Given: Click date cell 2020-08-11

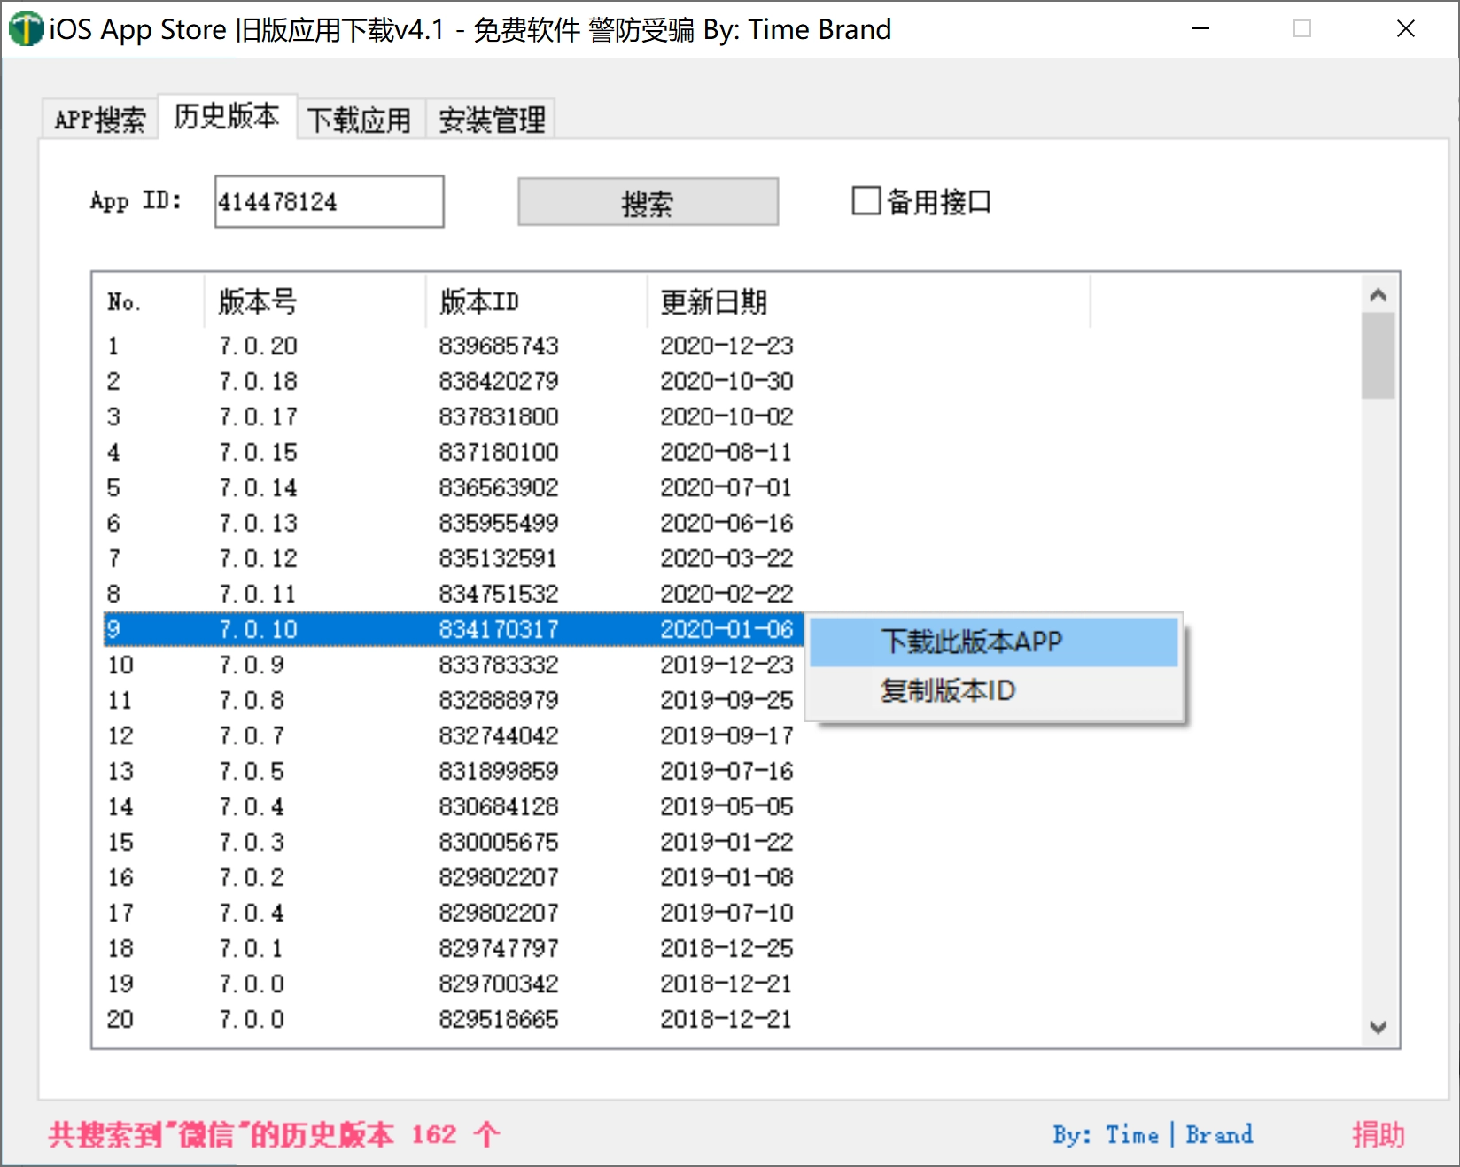Looking at the screenshot, I should tap(726, 452).
